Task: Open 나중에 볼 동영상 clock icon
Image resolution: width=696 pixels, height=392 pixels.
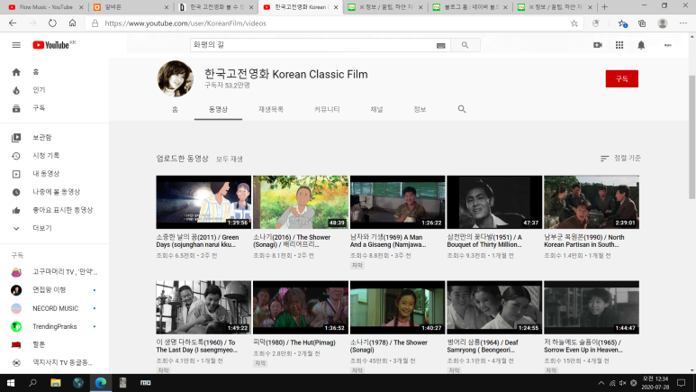Action: click(16, 192)
